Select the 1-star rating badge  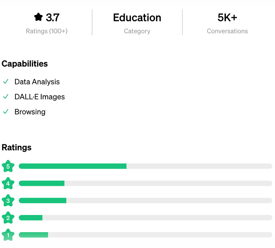(8, 235)
